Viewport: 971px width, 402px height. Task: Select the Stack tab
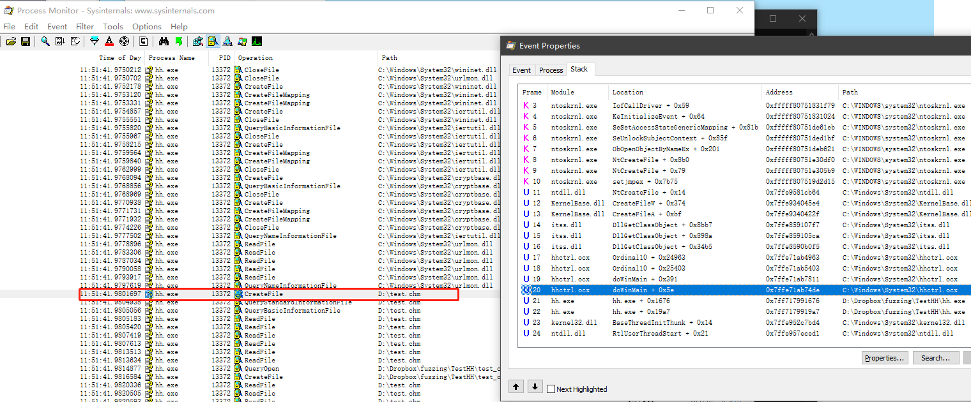(x=579, y=68)
